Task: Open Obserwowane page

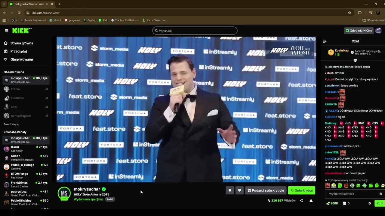Action: (22, 59)
